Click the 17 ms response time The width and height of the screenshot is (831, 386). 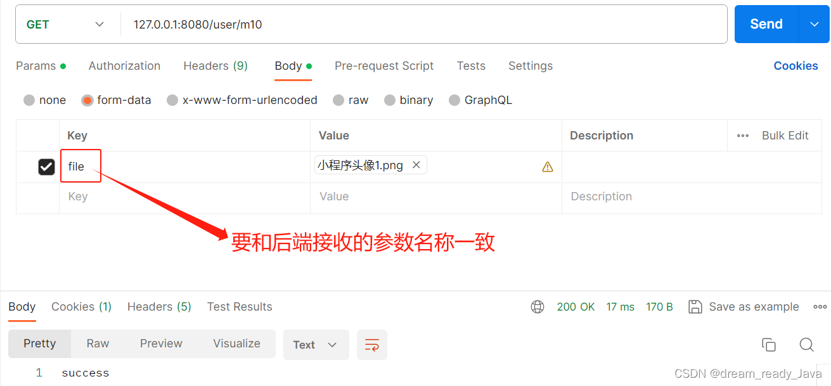620,307
